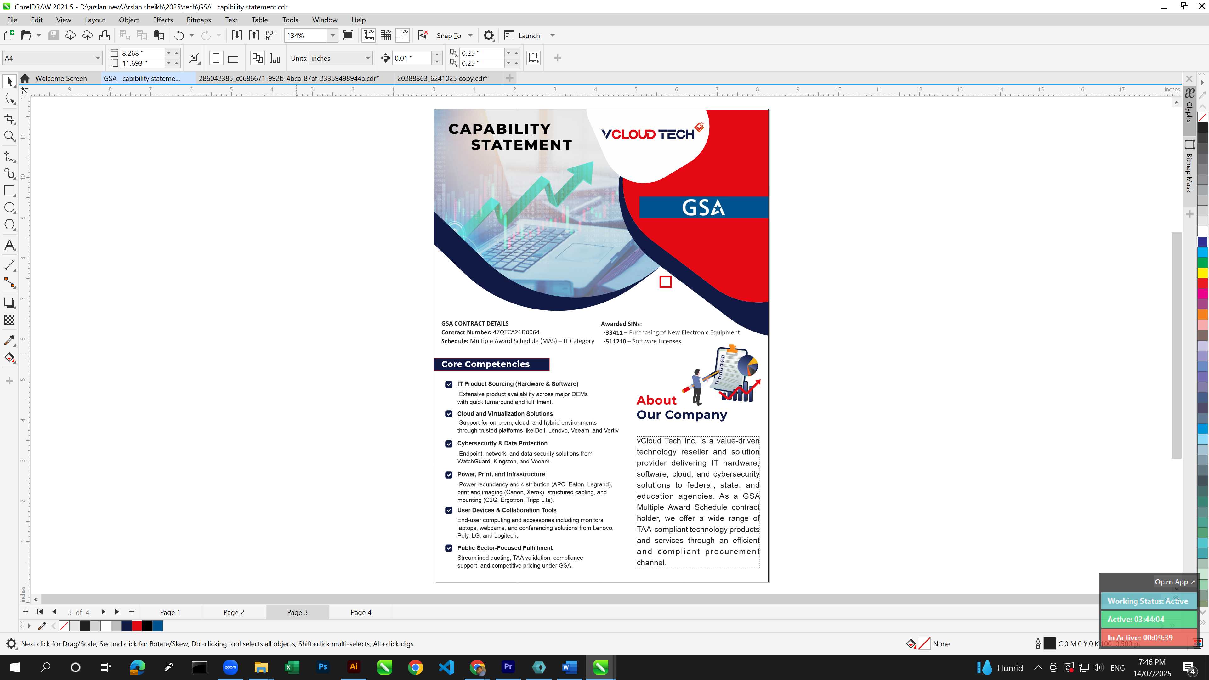The height and width of the screenshot is (680, 1209).
Task: Go to the previous page arrow
Action: pyautogui.click(x=54, y=611)
